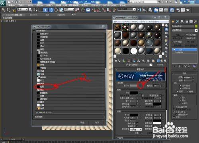The height and width of the screenshot is (143, 199).
Task: Open the Render Setup icon
Action: 178,10
